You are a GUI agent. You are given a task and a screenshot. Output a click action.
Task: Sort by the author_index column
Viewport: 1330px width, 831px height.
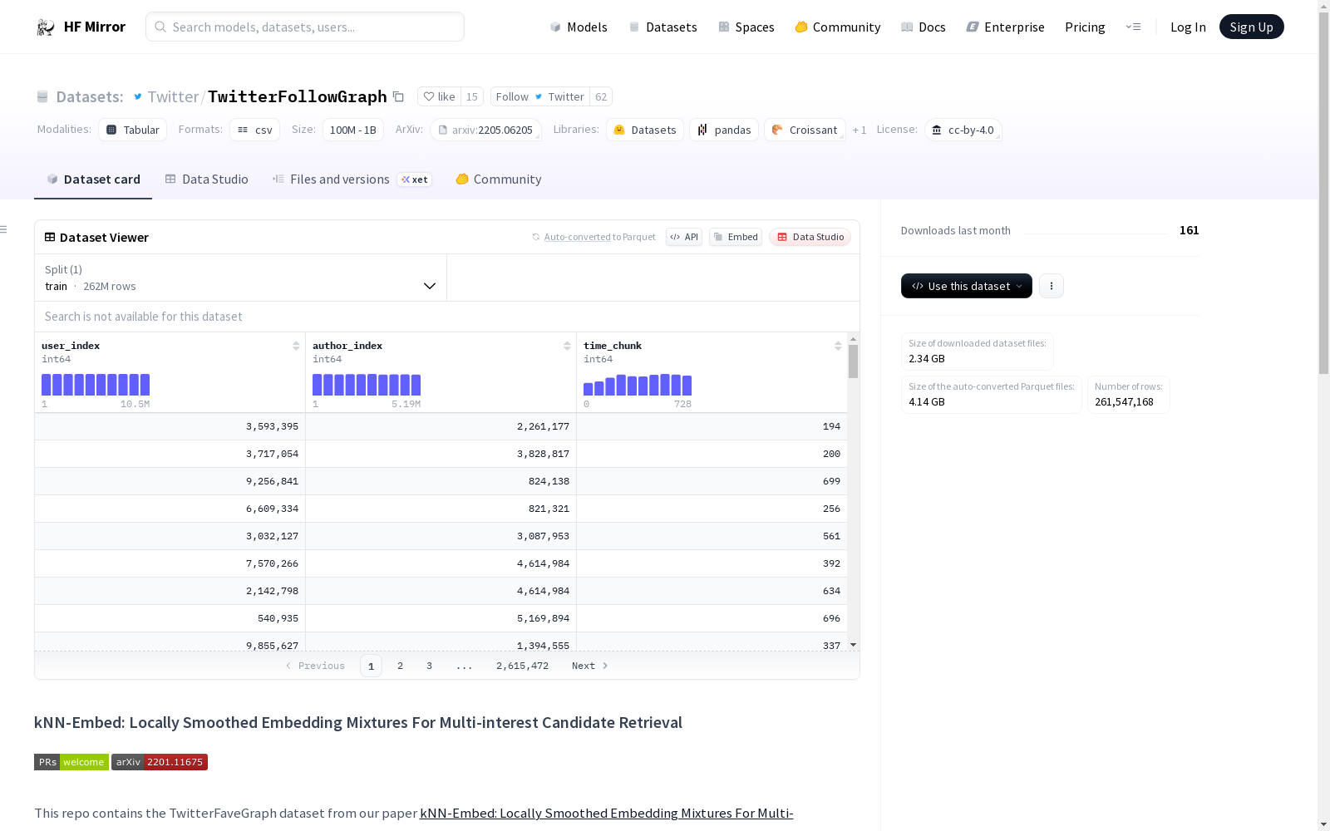(567, 346)
